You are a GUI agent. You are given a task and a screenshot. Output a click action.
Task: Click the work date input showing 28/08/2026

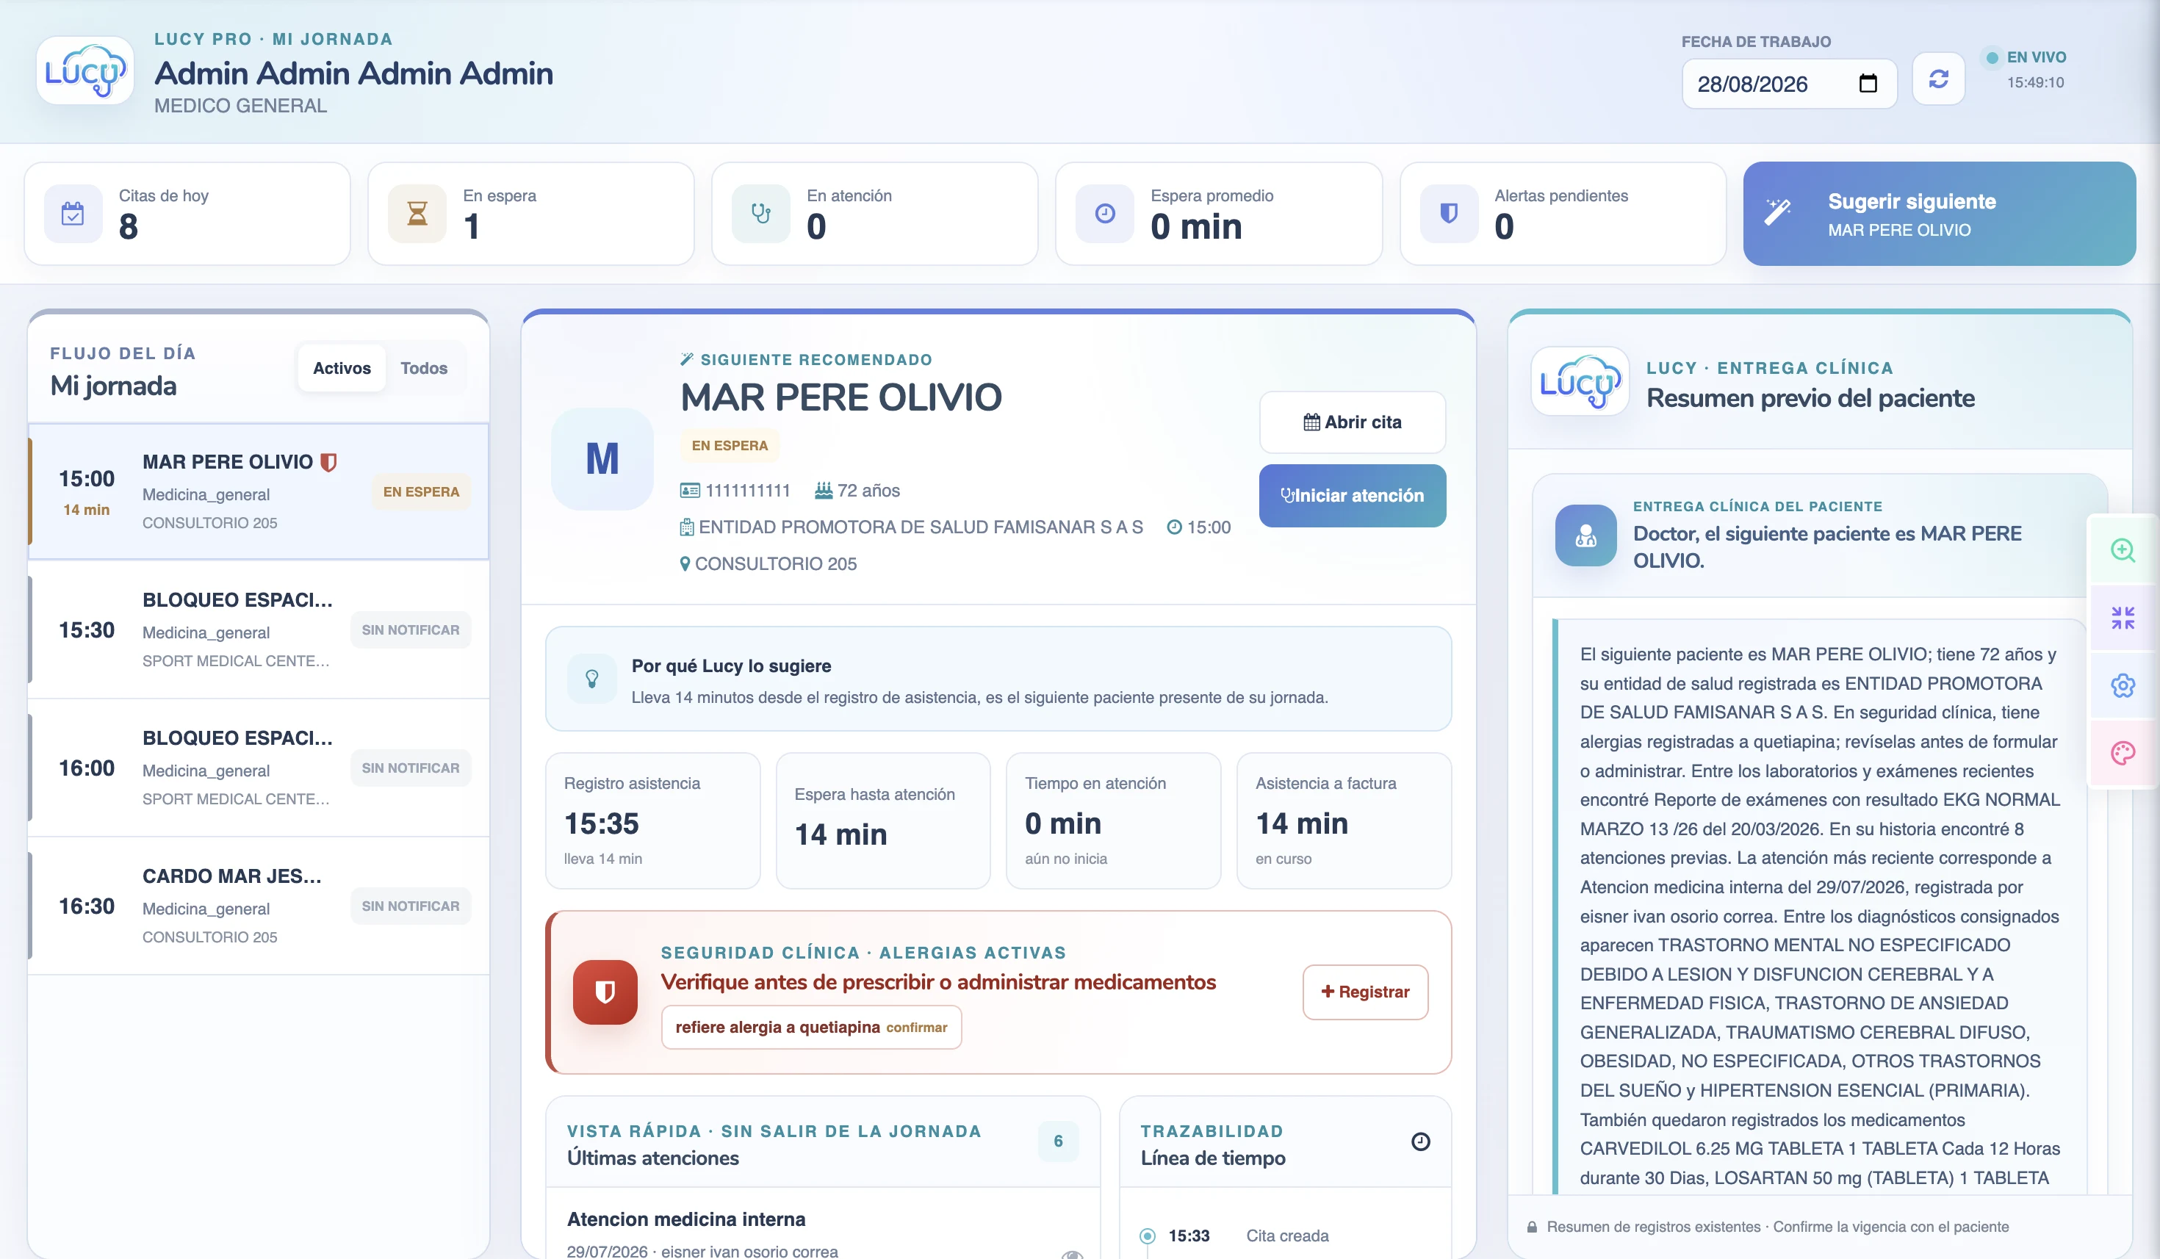1789,83
